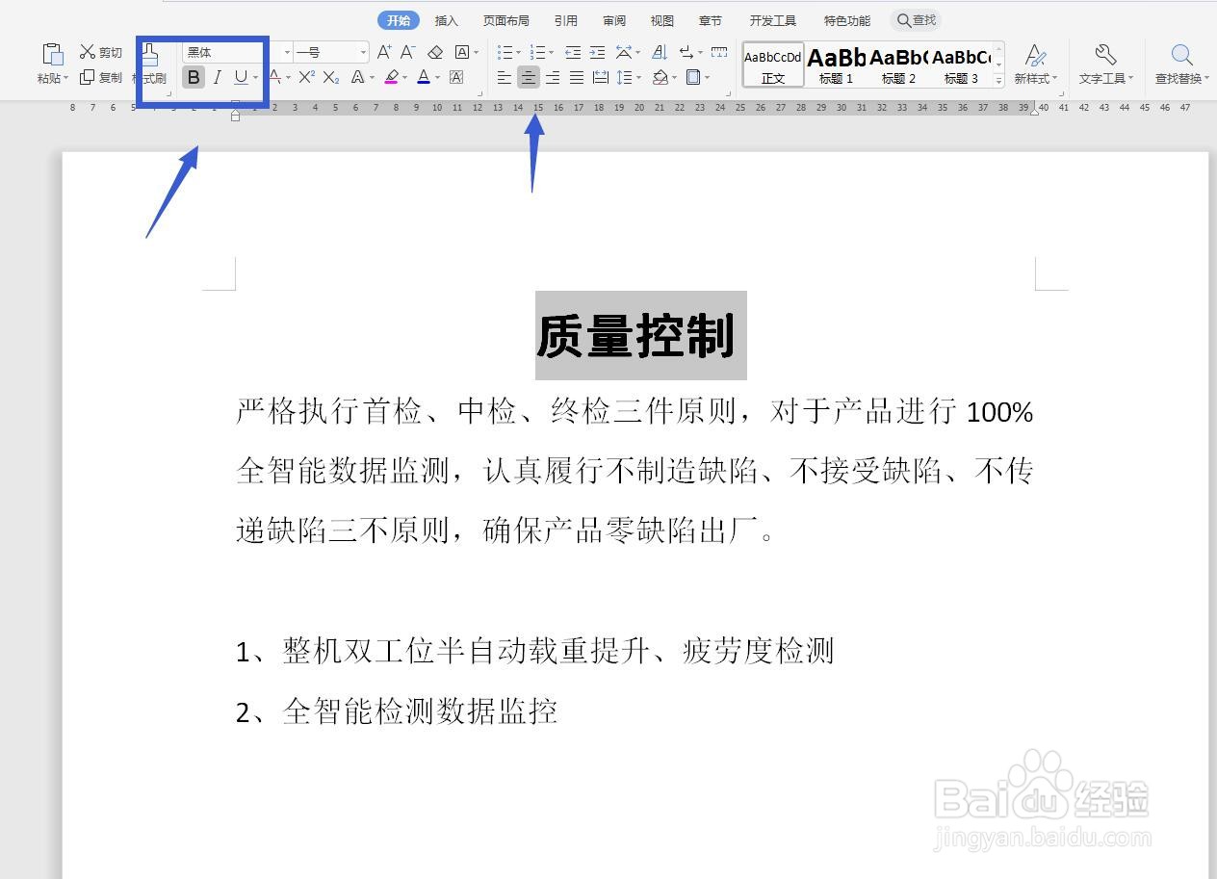The image size is (1217, 879).
Task: Open the line spacing dropdown arrow
Action: pos(638,78)
